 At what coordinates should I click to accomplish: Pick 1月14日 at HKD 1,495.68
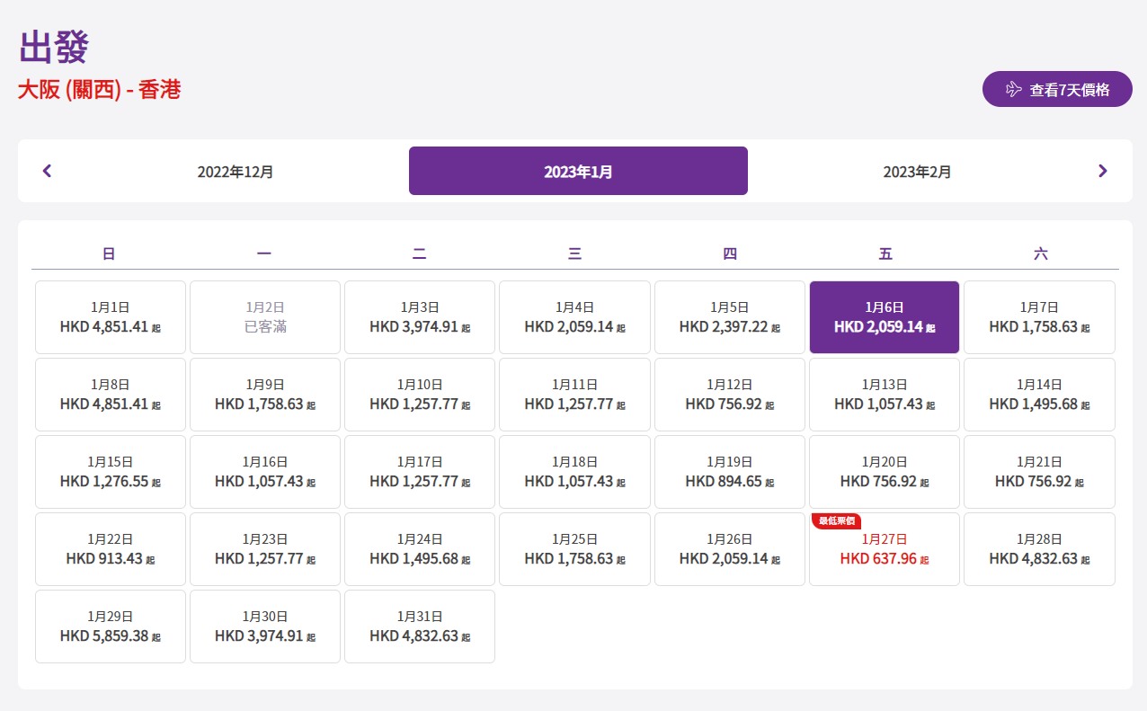[x=1039, y=395]
